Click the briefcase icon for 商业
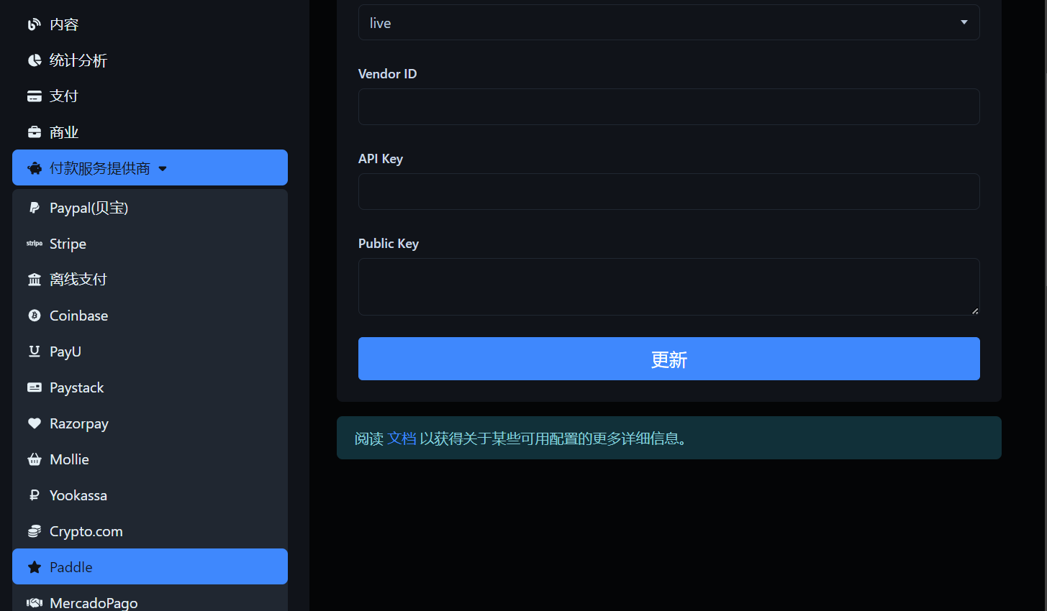 click(34, 132)
